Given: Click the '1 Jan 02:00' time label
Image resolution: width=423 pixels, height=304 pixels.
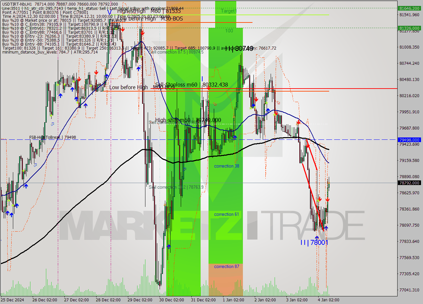Looking at the screenshot, I should click(x=233, y=300).
